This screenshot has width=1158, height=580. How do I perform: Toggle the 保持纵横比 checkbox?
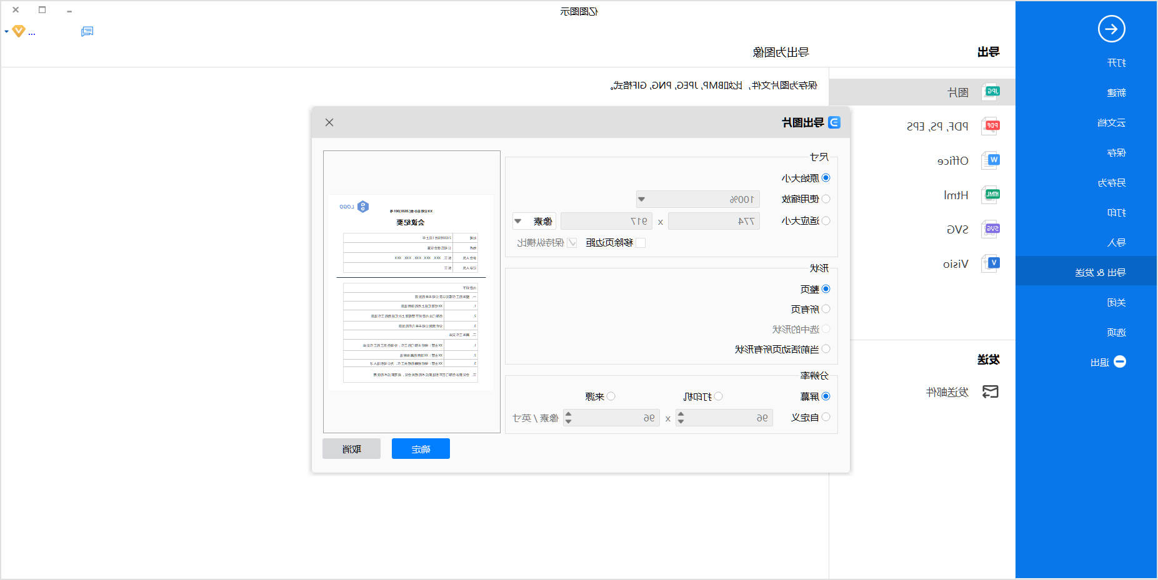pos(572,242)
